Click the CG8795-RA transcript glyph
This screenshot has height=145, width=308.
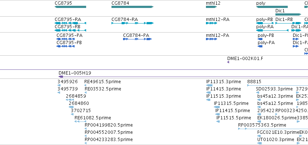70,23
